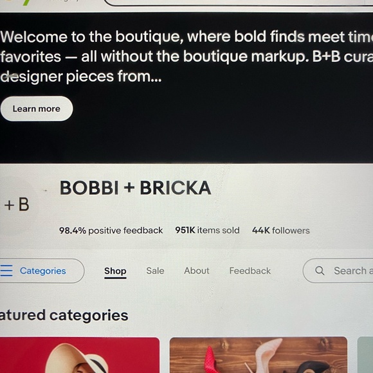This screenshot has height=373, width=373.
Task: Focus the store search input field
Action: tap(338, 271)
